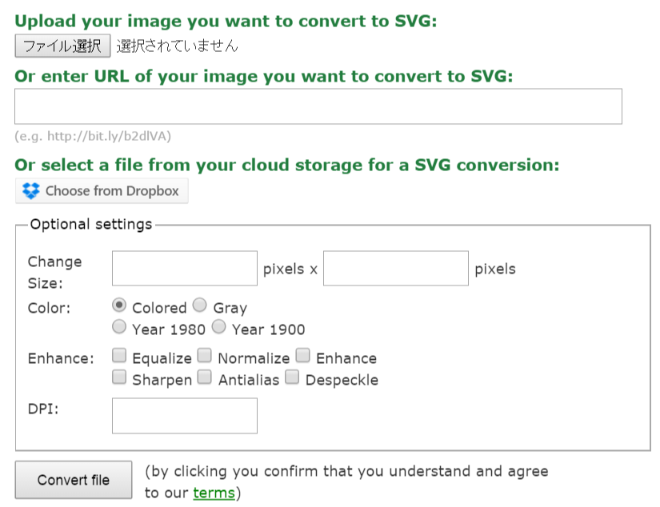Check the Enhance option box
Image resolution: width=660 pixels, height=507 pixels.
click(303, 356)
